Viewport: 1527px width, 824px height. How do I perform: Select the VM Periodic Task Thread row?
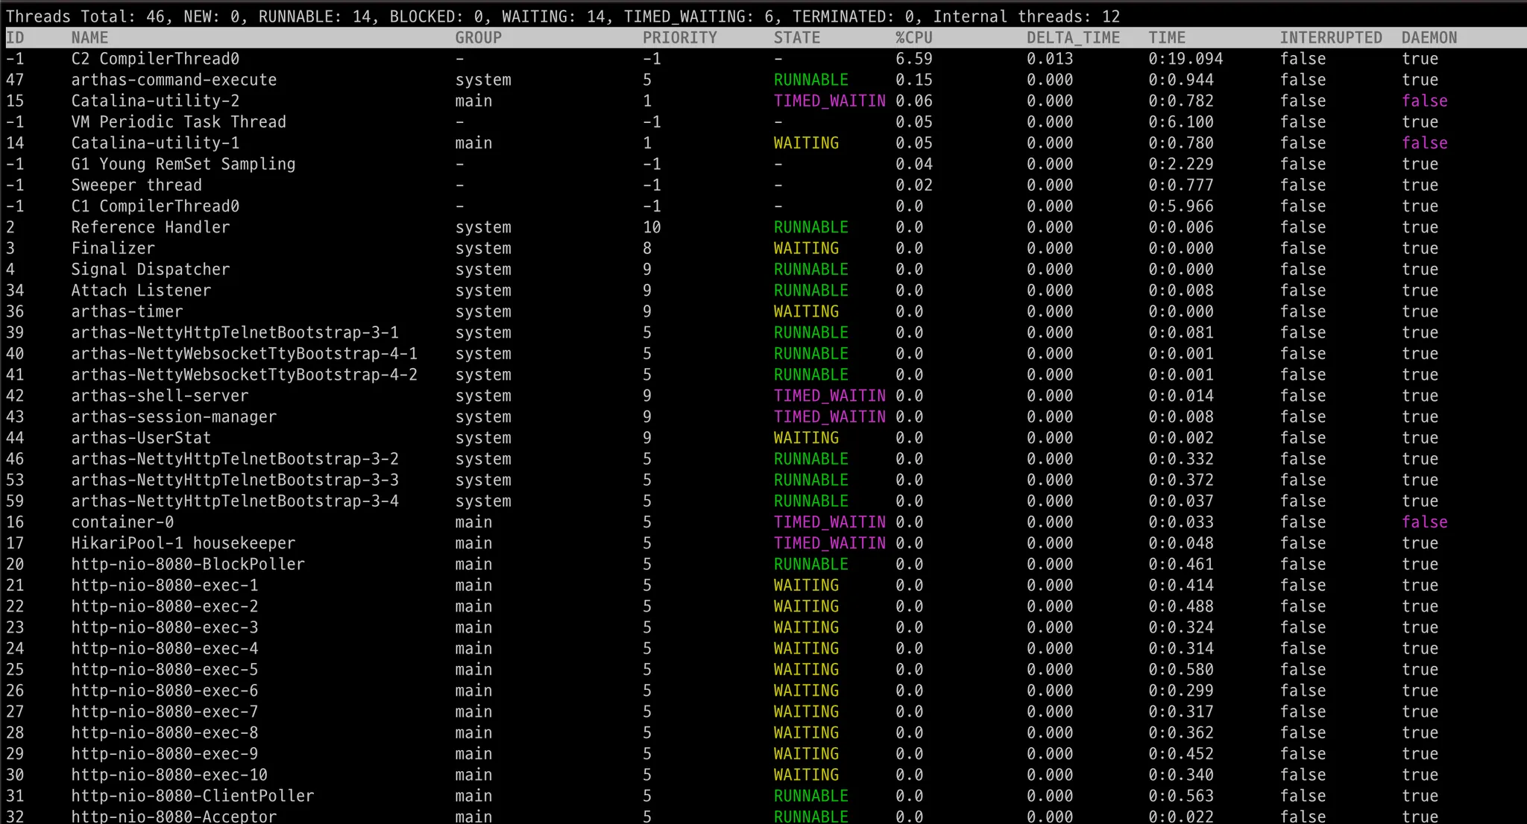click(x=178, y=122)
